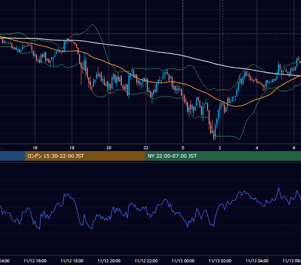Click the 11/13 02:00 date label

pyautogui.click(x=220, y=261)
